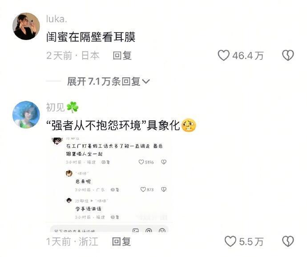The width and height of the screenshot is (307, 257).
Task: Open username luka. profile link
Action: 57,19
